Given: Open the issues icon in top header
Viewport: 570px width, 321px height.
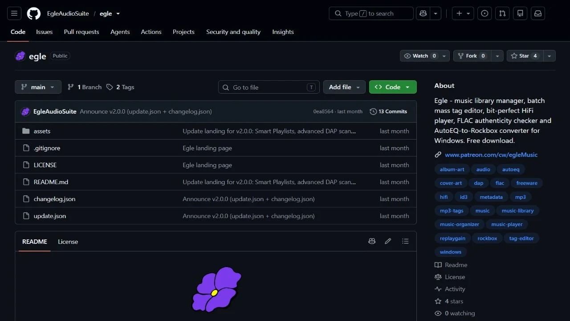Looking at the screenshot, I should (x=484, y=13).
